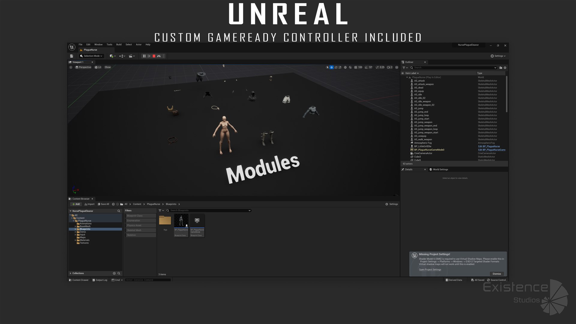Toggle the world/local coordinate globe icon
This screenshot has width=576, height=324.
[345, 67]
